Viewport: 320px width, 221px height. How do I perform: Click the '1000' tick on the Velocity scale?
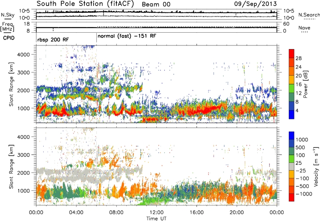(302, 140)
